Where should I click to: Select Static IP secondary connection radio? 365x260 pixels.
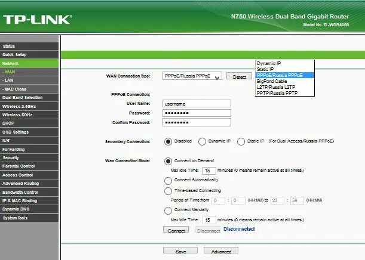tap(241, 141)
